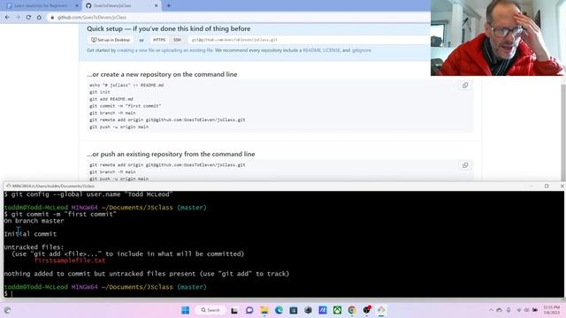Launch Microsoft Edge from taskbar
This screenshot has width=566, height=318.
[279, 310]
